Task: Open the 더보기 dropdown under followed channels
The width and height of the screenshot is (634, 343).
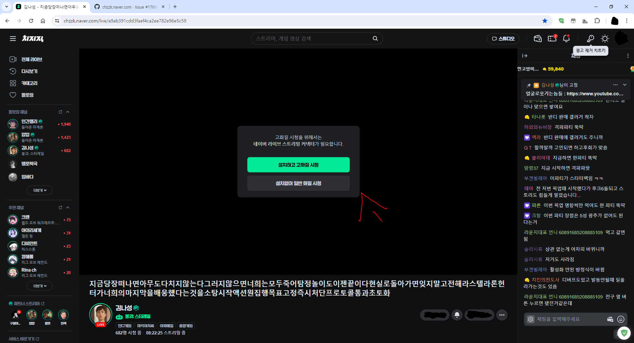Action: (39, 190)
